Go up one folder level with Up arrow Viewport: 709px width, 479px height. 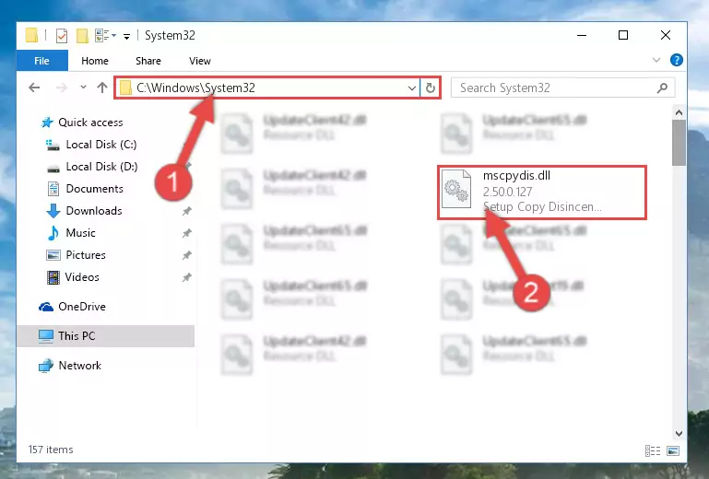click(x=102, y=88)
